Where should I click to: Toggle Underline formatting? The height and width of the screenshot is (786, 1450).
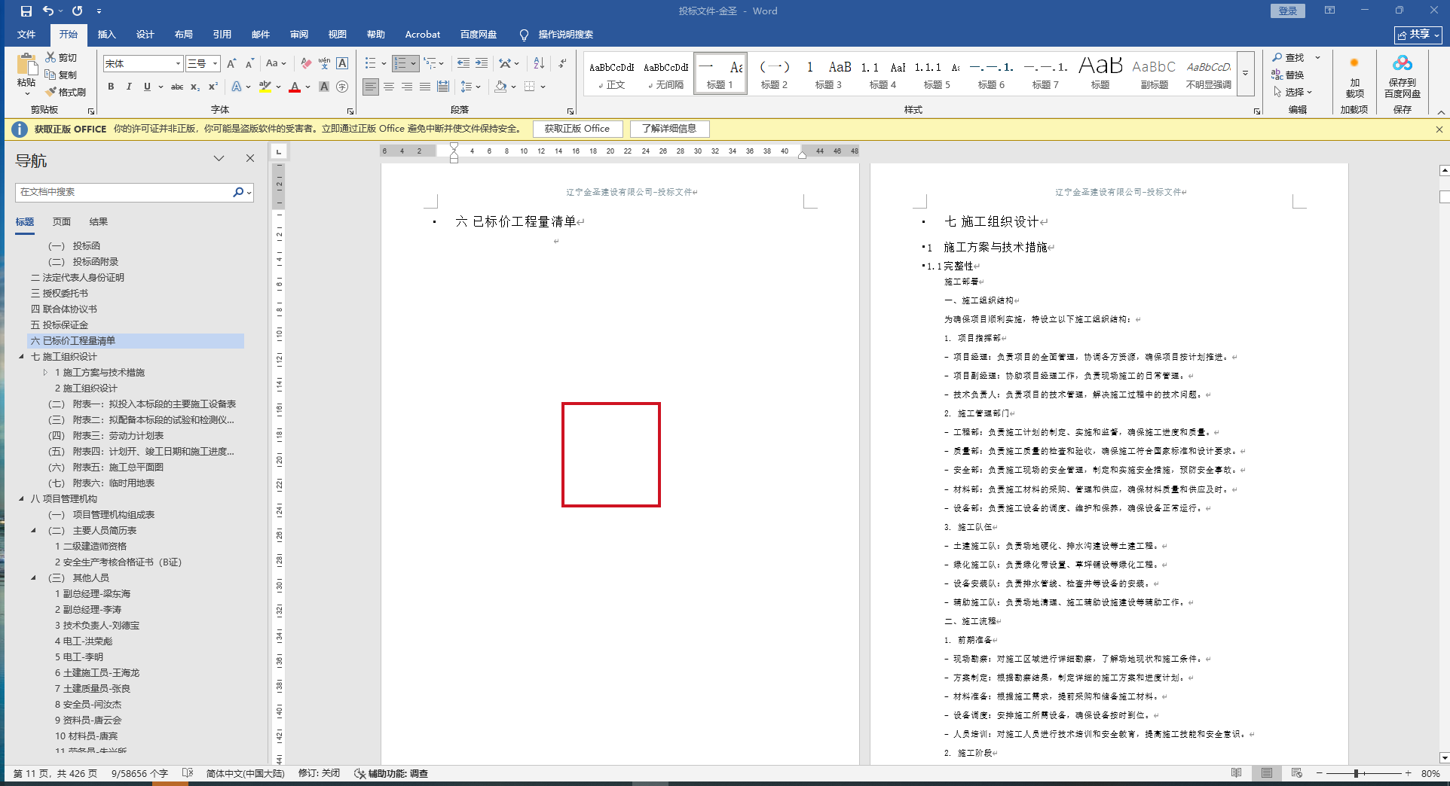tap(147, 87)
